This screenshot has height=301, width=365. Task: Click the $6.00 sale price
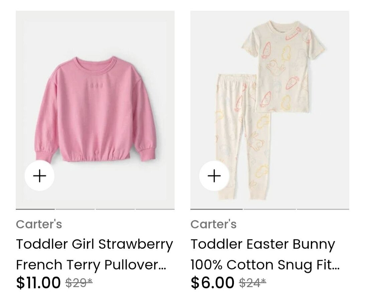pos(213,282)
